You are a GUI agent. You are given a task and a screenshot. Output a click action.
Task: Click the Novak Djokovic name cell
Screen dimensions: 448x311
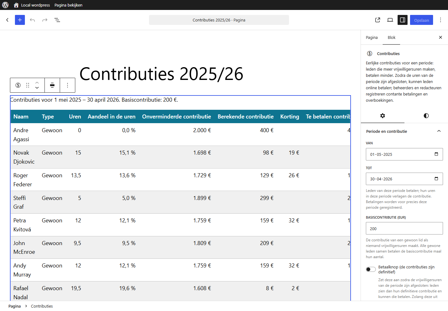tap(24, 157)
